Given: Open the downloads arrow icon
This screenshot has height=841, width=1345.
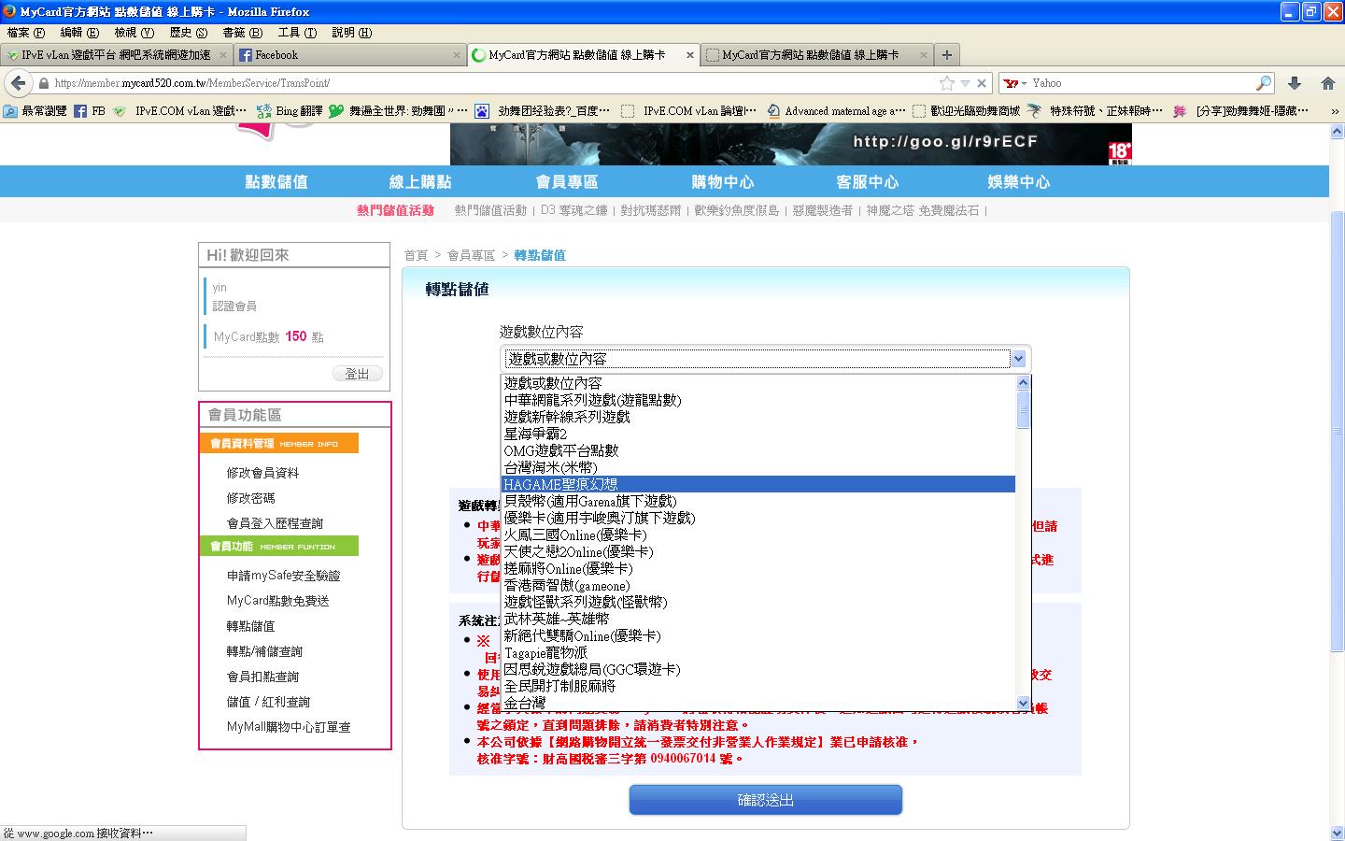Looking at the screenshot, I should coord(1295,83).
